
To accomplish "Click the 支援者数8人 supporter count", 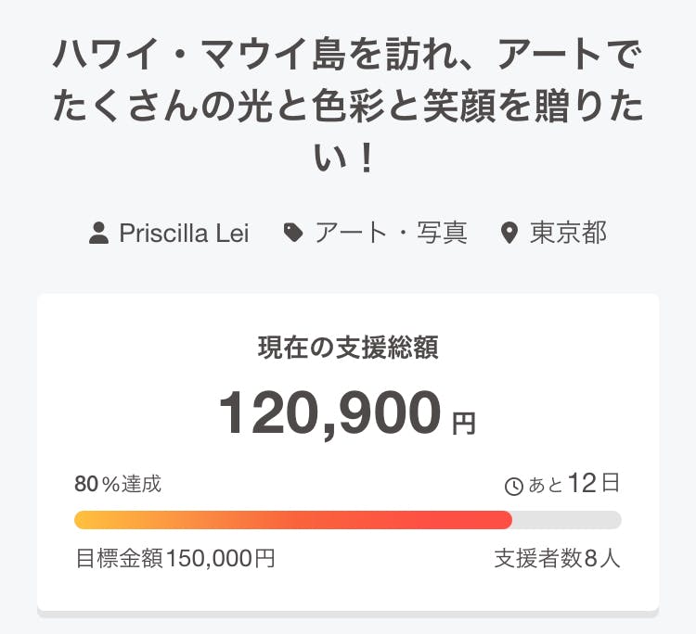I will click(x=557, y=558).
